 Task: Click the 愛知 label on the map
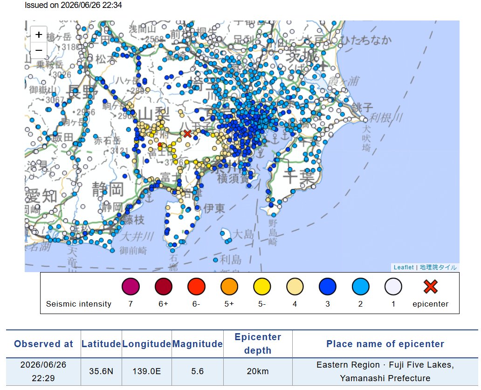click(x=41, y=196)
